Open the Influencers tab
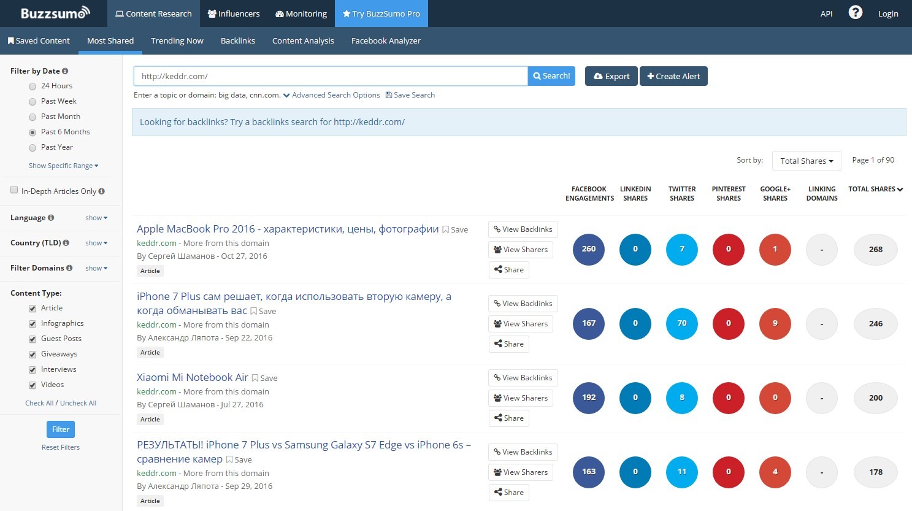912x511 pixels. [x=234, y=13]
